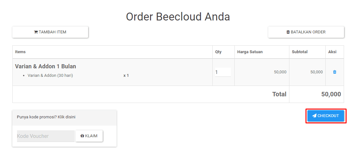Click the Harga Satuan column header
Image resolution: width=357 pixels, height=158 pixels.
250,52
